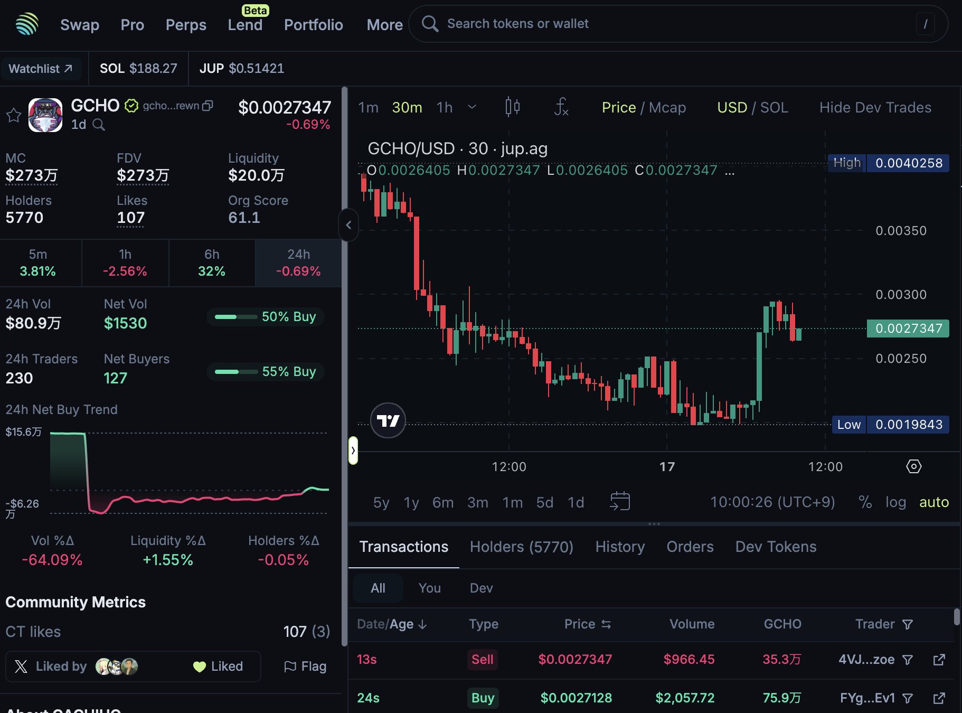Viewport: 962px width, 713px height.
Task: Open FYg...Ev1 transaction external link icon
Action: pos(939,698)
